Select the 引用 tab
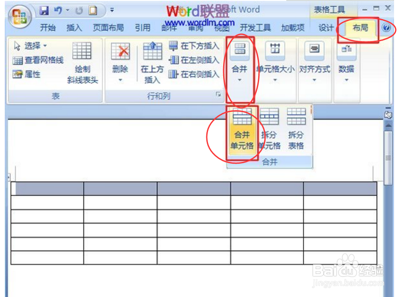Viewport: 407px width, 297px height. tap(142, 28)
